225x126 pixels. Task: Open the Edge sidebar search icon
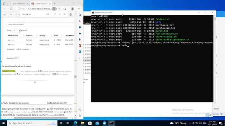[80, 15]
